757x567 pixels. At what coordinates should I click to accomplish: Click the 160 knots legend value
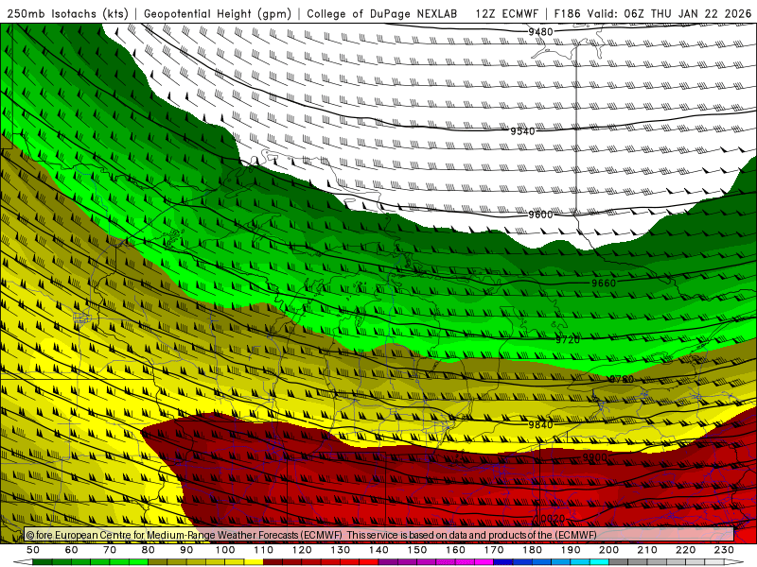[x=455, y=550]
